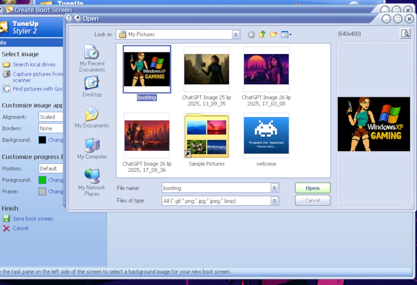Click the Sample Pictures label text
The image size is (417, 285).
(206, 164)
